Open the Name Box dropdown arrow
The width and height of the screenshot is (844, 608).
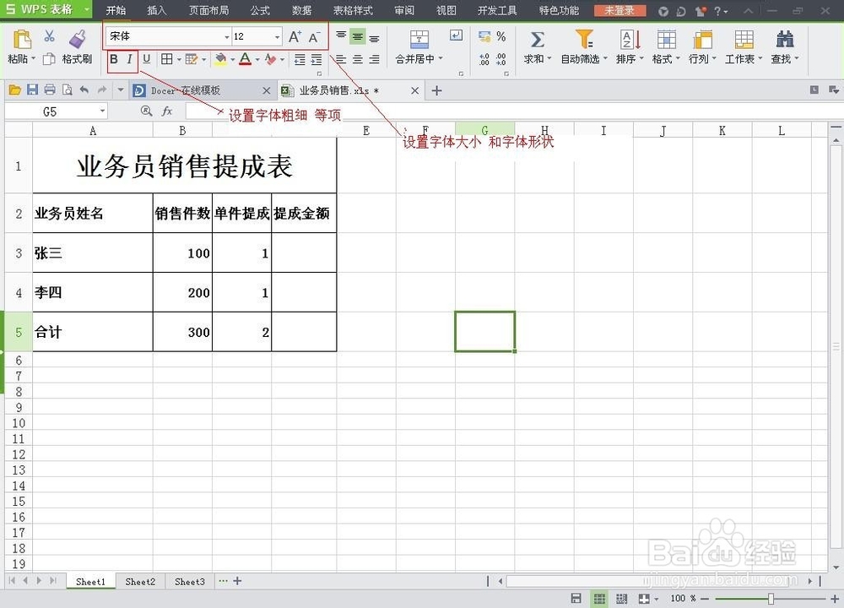tap(102, 111)
